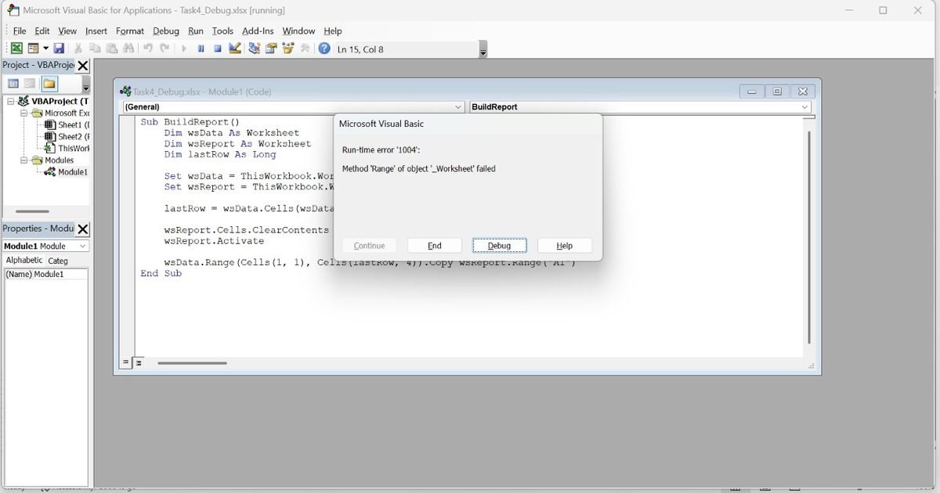Click the View Microsoft Excel toolbar icon
The height and width of the screenshot is (493, 940).
pos(16,49)
